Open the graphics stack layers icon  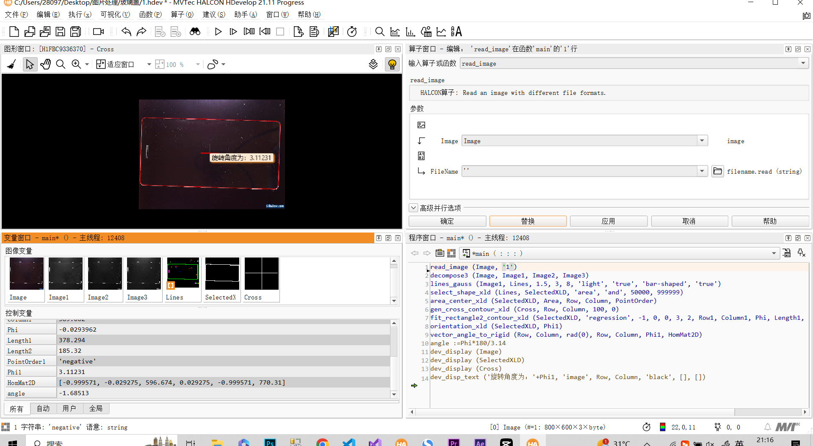(x=373, y=64)
